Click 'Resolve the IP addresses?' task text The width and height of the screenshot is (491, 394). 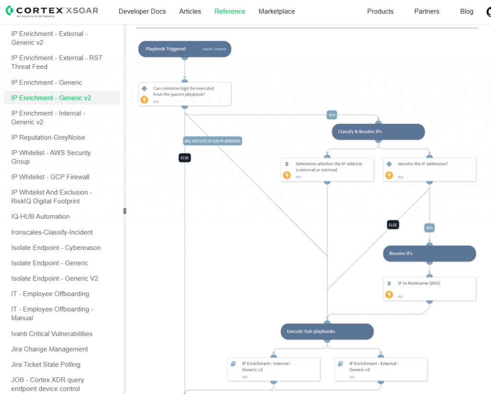click(x=423, y=164)
